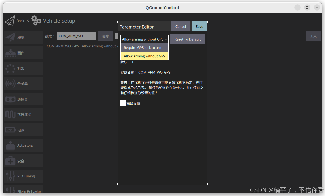Click the Vehicle Setup gears icon
Screen dimensions: 325x196
coord(36,21)
